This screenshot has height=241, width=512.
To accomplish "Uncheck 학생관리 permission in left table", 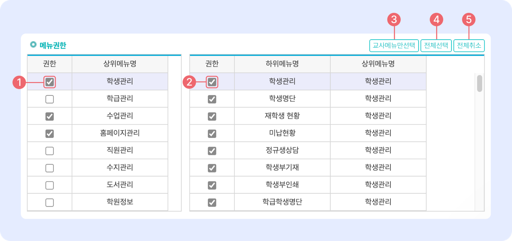I will (x=49, y=82).
